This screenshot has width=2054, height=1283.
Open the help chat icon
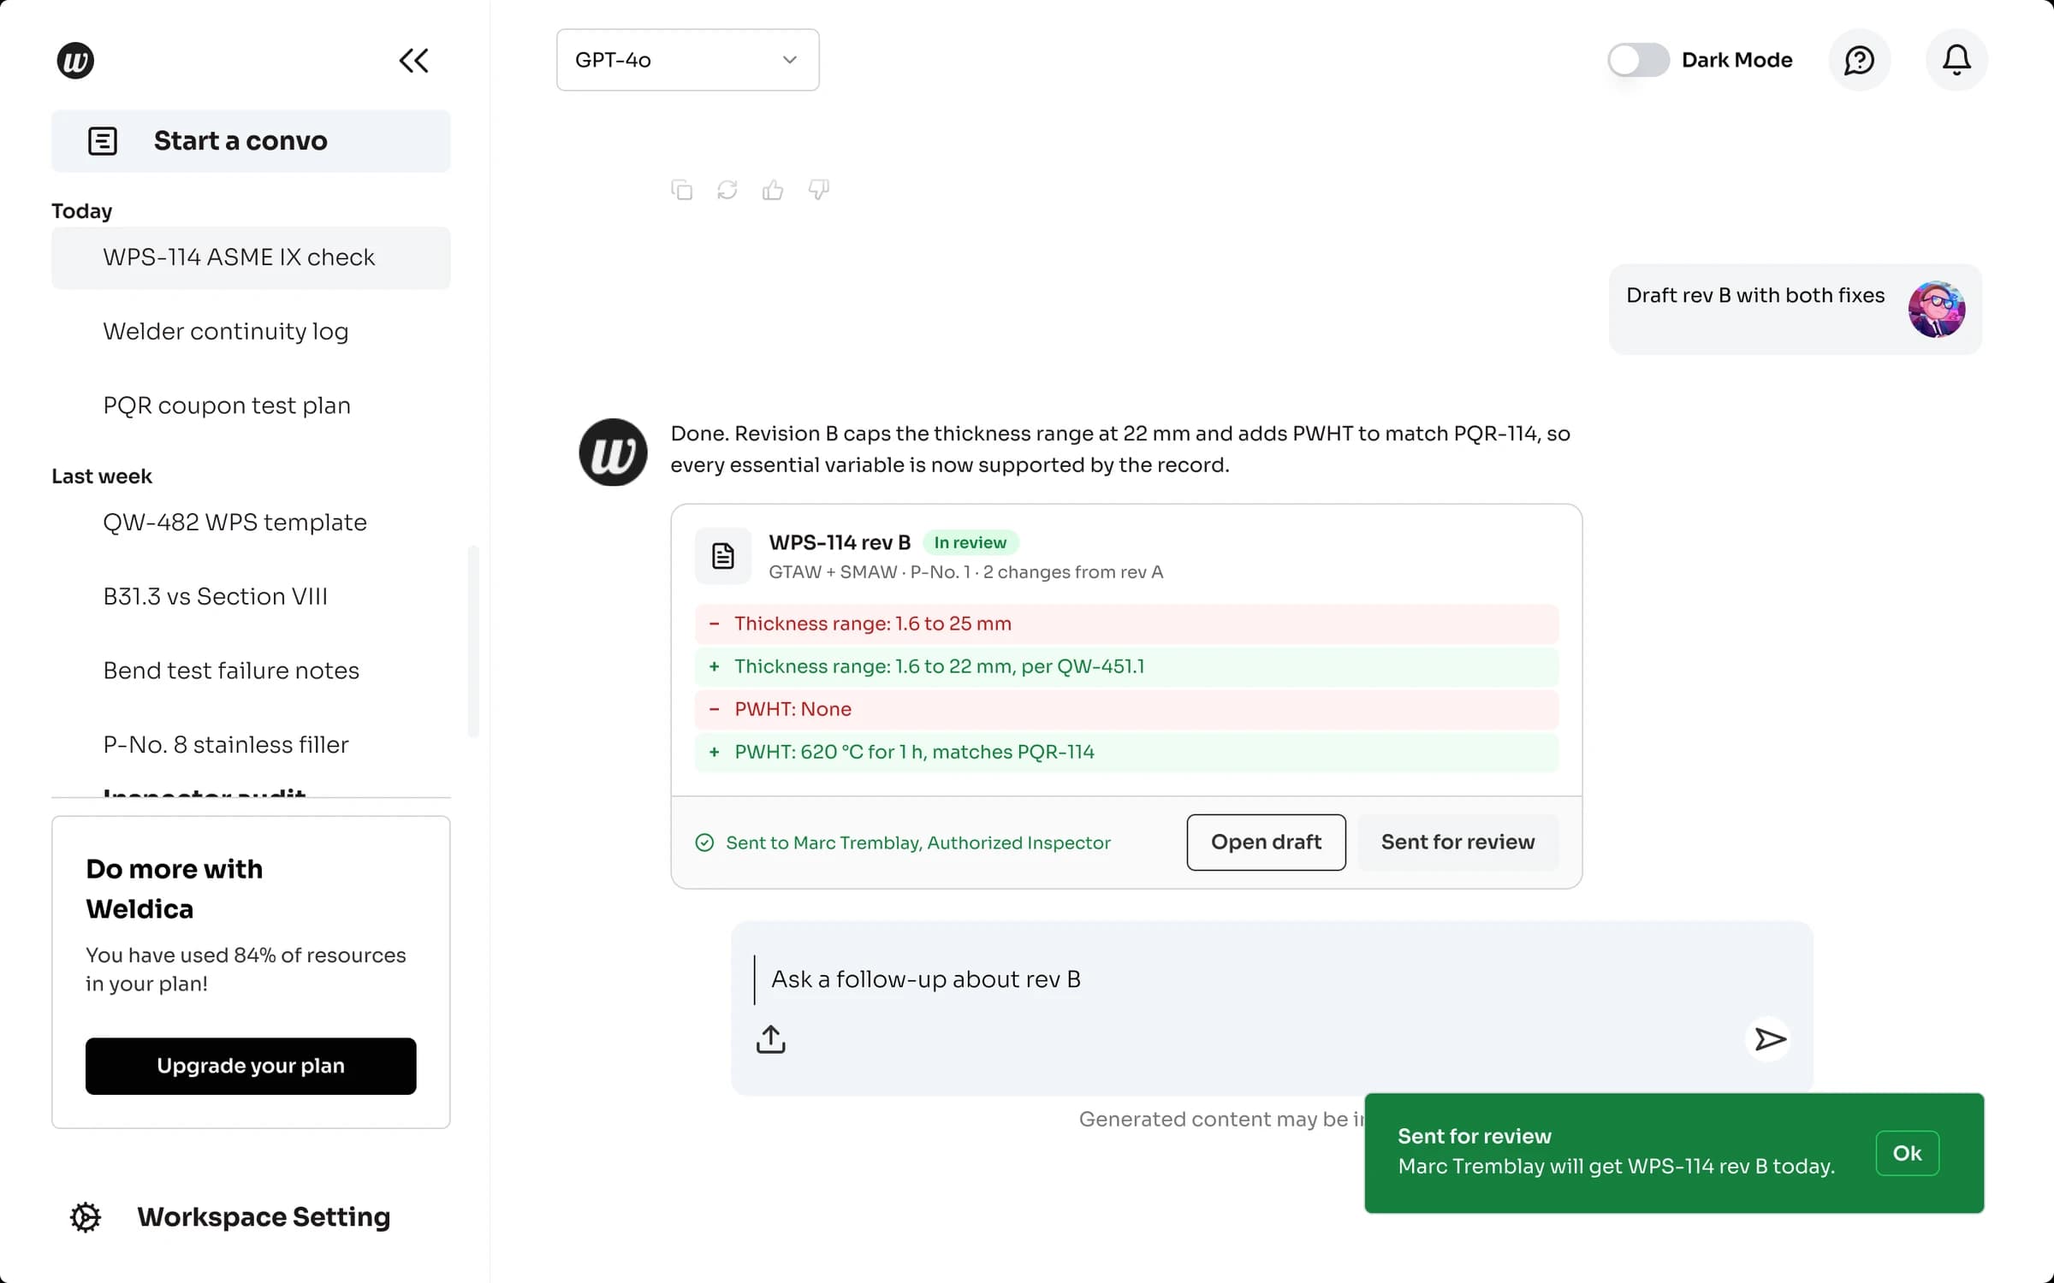point(1859,60)
